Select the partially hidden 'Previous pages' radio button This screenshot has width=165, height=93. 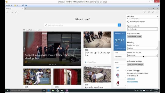point(128,19)
